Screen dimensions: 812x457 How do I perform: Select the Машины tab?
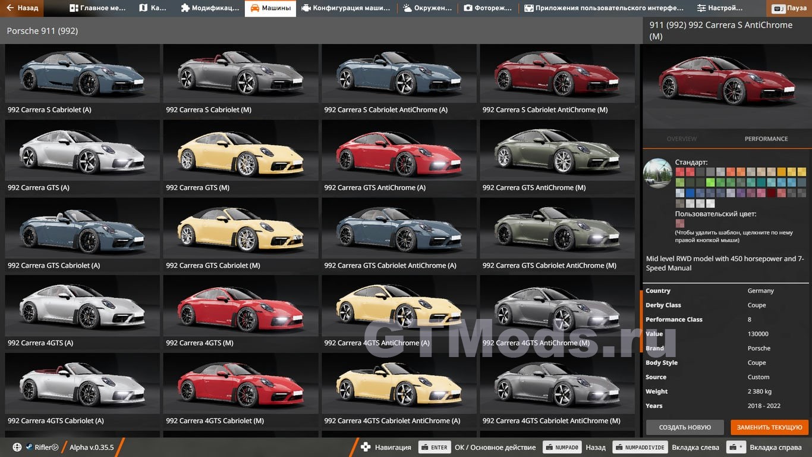pyautogui.click(x=270, y=8)
